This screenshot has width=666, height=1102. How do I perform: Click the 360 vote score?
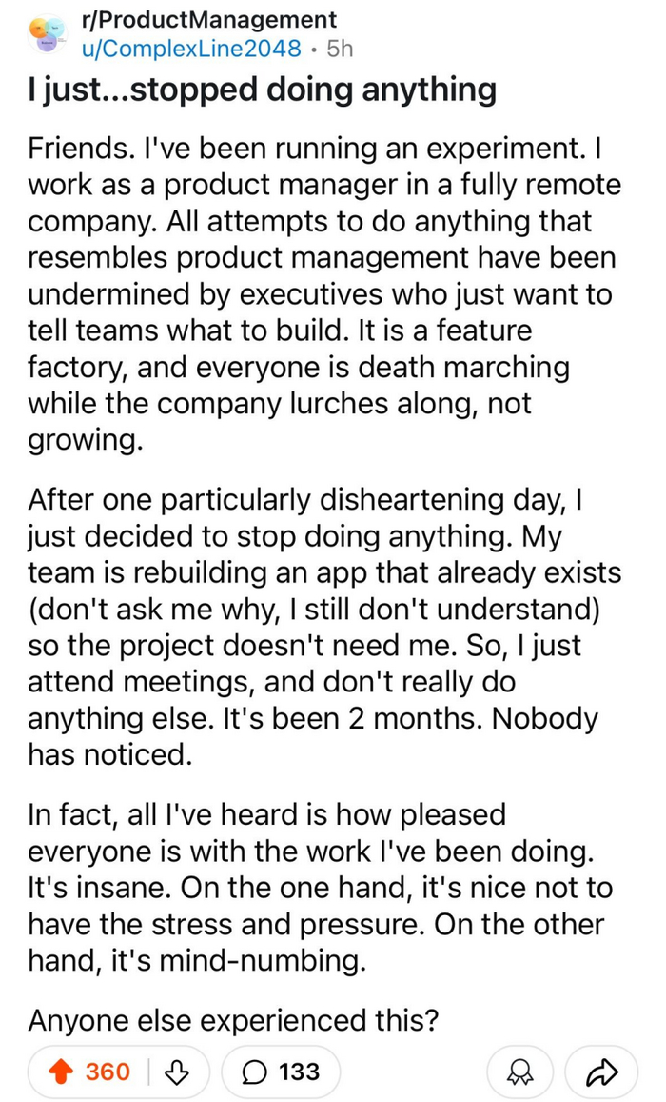click(x=108, y=1072)
